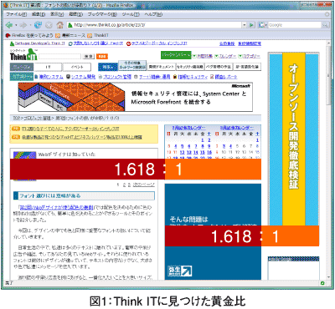
Task: Click the blue 特集 tab
Action: [108, 67]
